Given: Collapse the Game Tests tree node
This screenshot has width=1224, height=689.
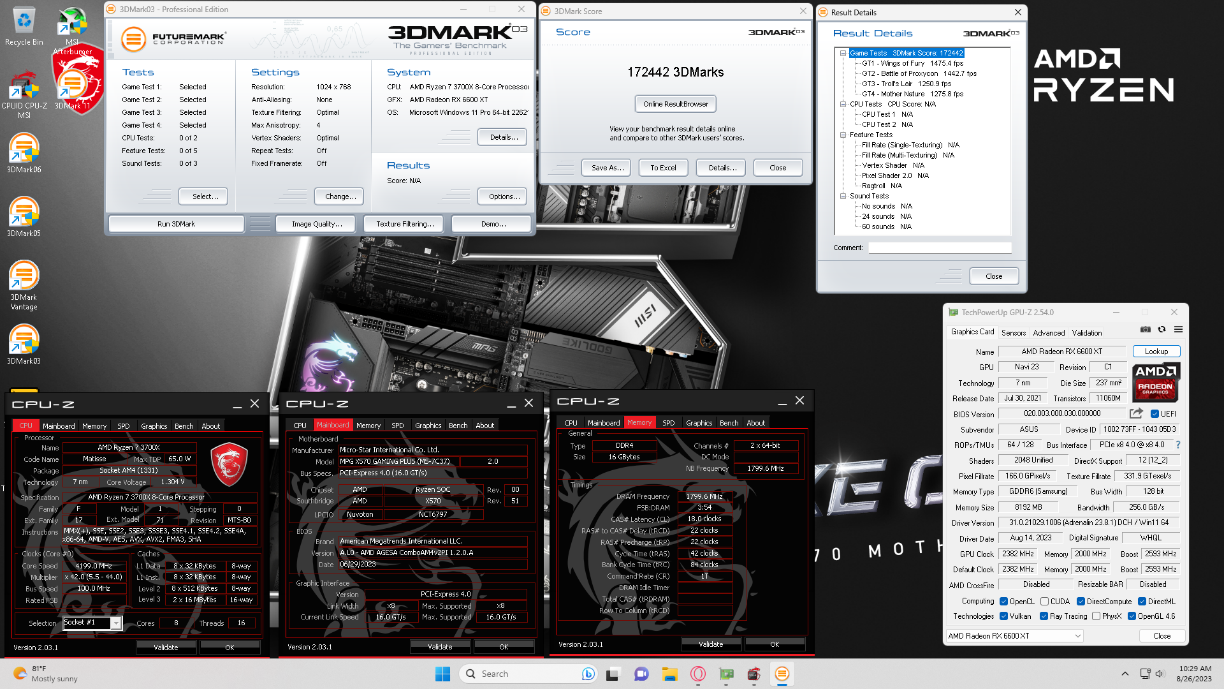Looking at the screenshot, I should click(x=843, y=53).
